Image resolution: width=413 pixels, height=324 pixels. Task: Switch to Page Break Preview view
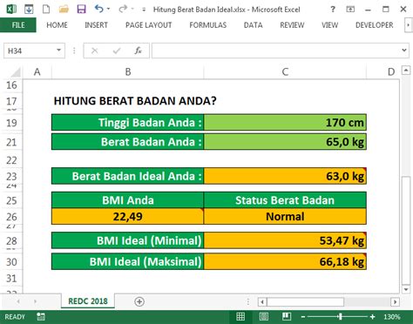287,316
